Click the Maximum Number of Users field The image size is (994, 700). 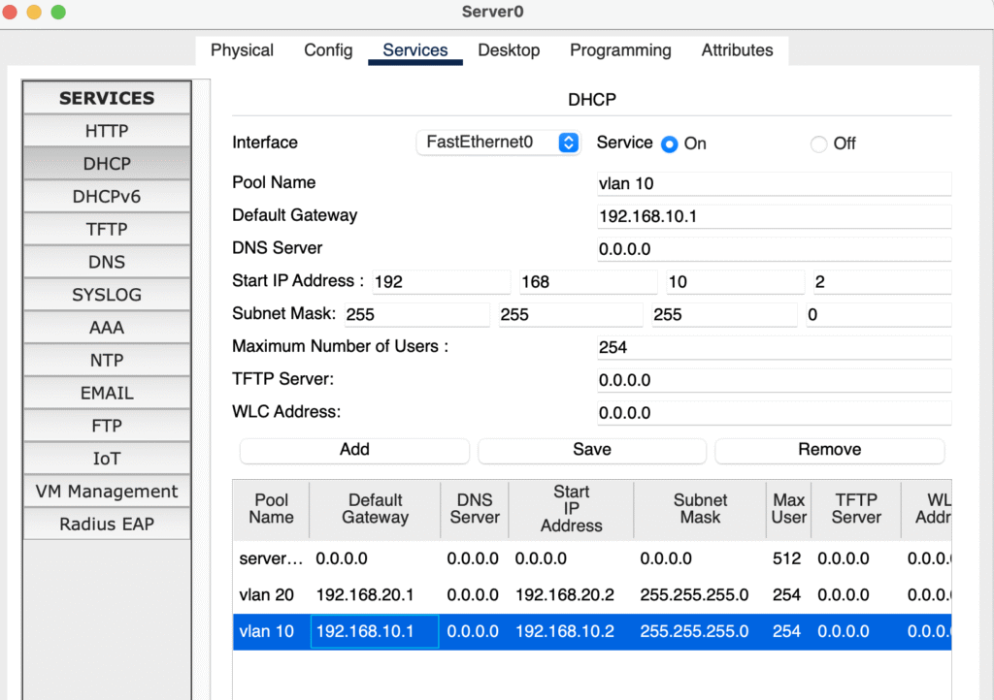[x=774, y=347]
